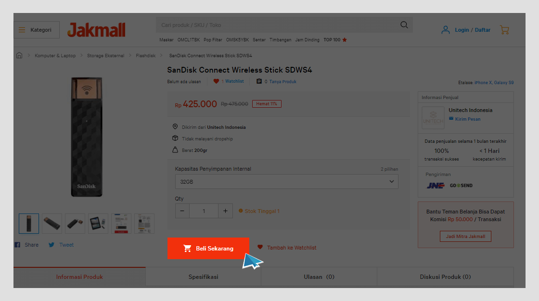
Task: Click the Watchlist link under title
Action: [234, 81]
